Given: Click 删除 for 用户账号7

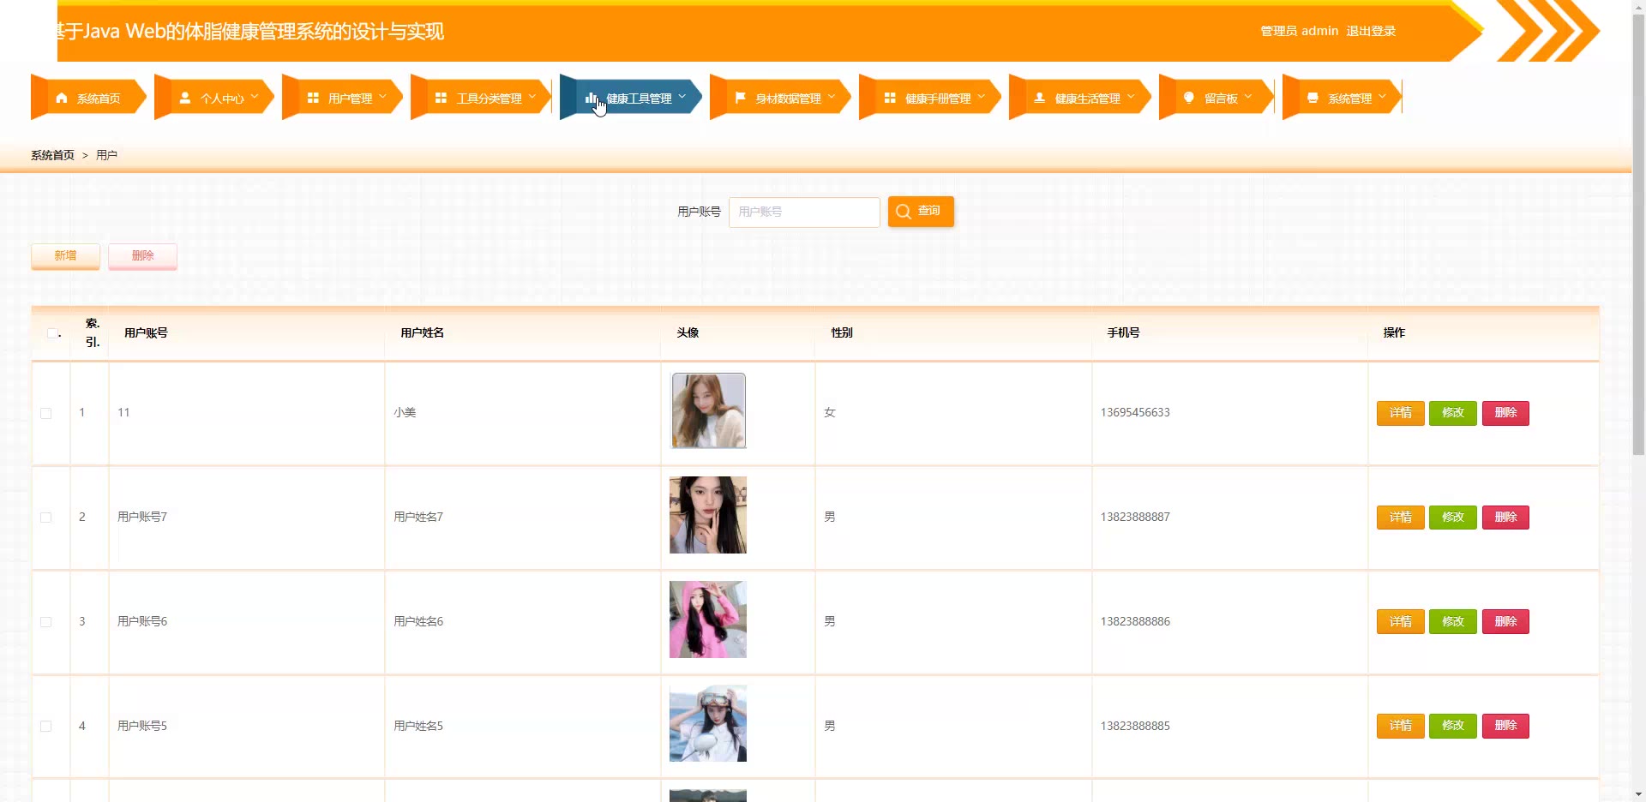Looking at the screenshot, I should pos(1505,518).
